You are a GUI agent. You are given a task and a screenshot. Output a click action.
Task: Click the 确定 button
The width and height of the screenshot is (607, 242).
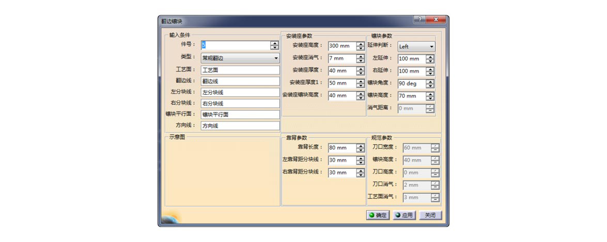click(377, 215)
